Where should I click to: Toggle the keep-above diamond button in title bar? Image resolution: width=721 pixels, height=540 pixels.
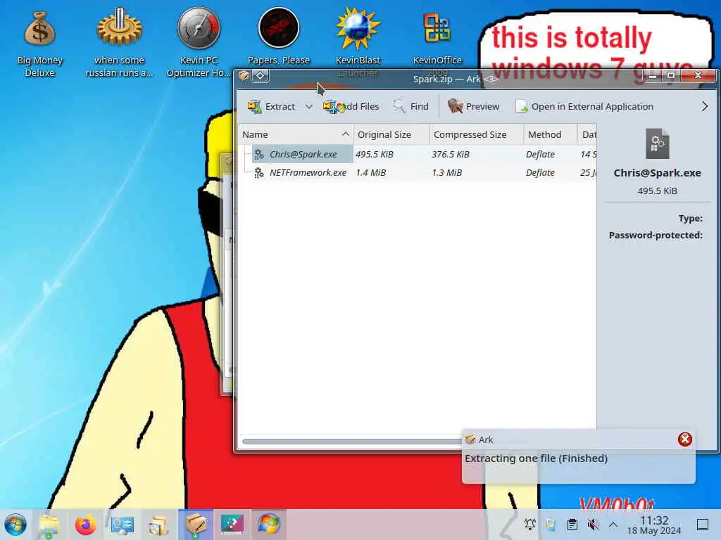point(261,76)
